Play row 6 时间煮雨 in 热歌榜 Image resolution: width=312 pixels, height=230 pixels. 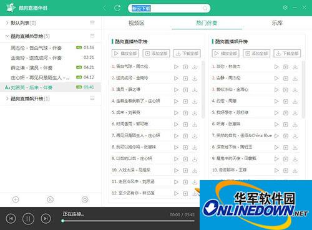[176, 124]
